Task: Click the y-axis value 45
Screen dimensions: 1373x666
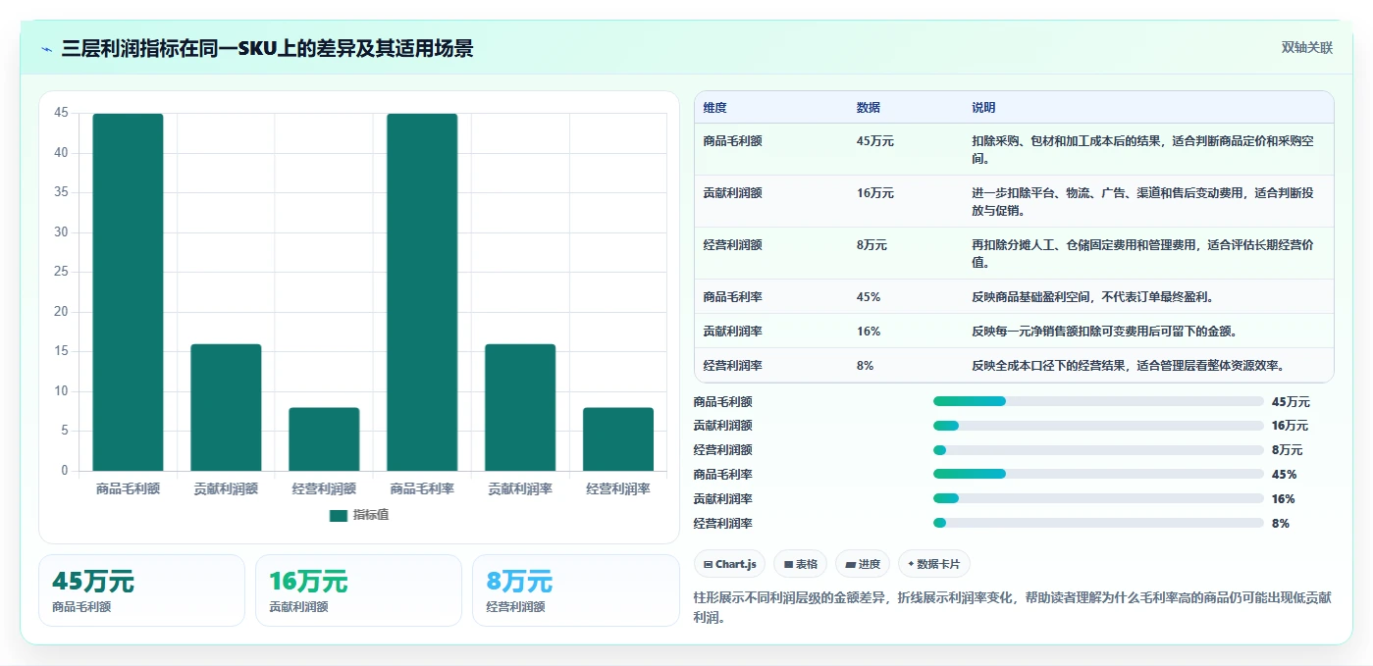Action: point(61,113)
